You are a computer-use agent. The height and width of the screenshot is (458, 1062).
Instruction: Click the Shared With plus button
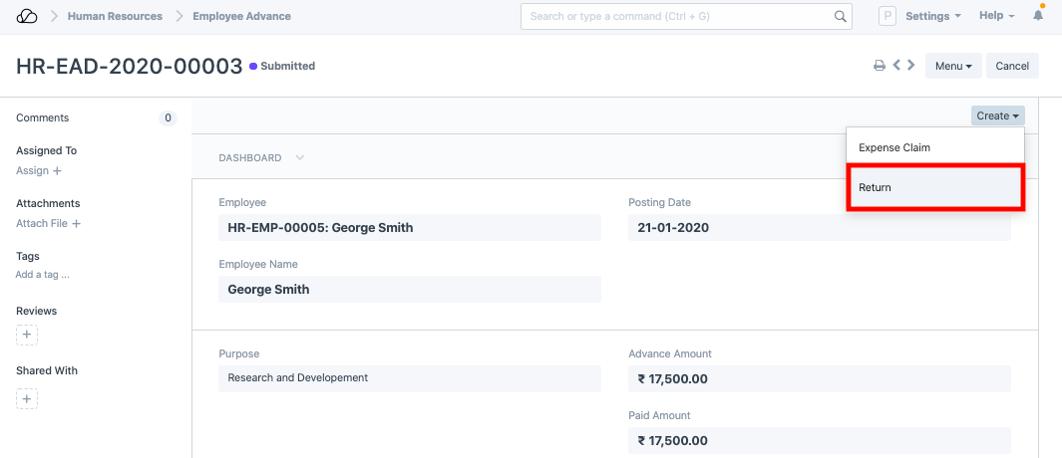tap(27, 398)
